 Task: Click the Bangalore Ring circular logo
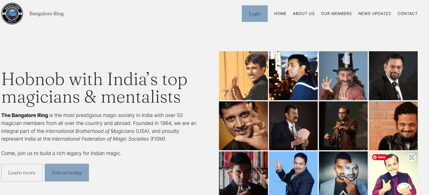12,13
